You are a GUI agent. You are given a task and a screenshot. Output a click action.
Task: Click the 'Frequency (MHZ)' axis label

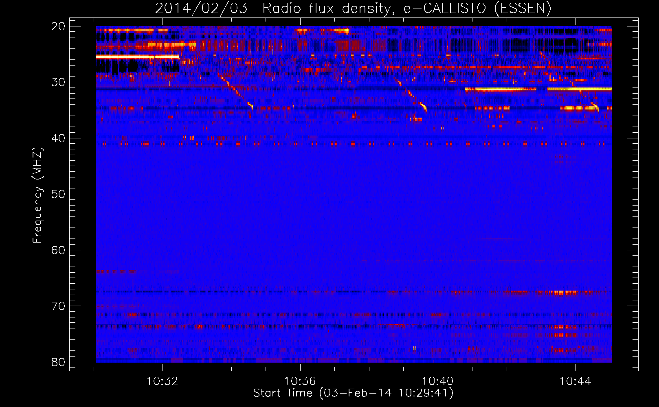coord(37,195)
